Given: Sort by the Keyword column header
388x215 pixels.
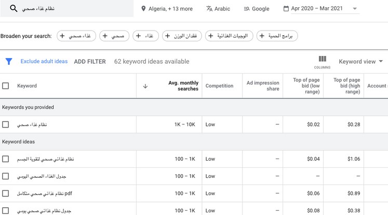Looking at the screenshot, I should (x=27, y=85).
